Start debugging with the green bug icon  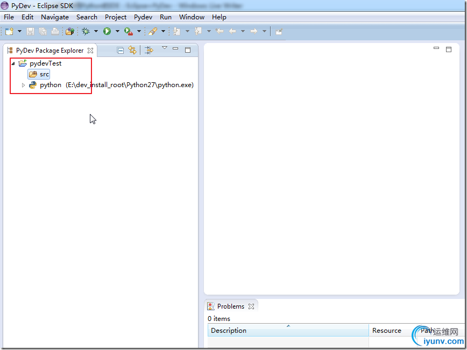pos(86,31)
